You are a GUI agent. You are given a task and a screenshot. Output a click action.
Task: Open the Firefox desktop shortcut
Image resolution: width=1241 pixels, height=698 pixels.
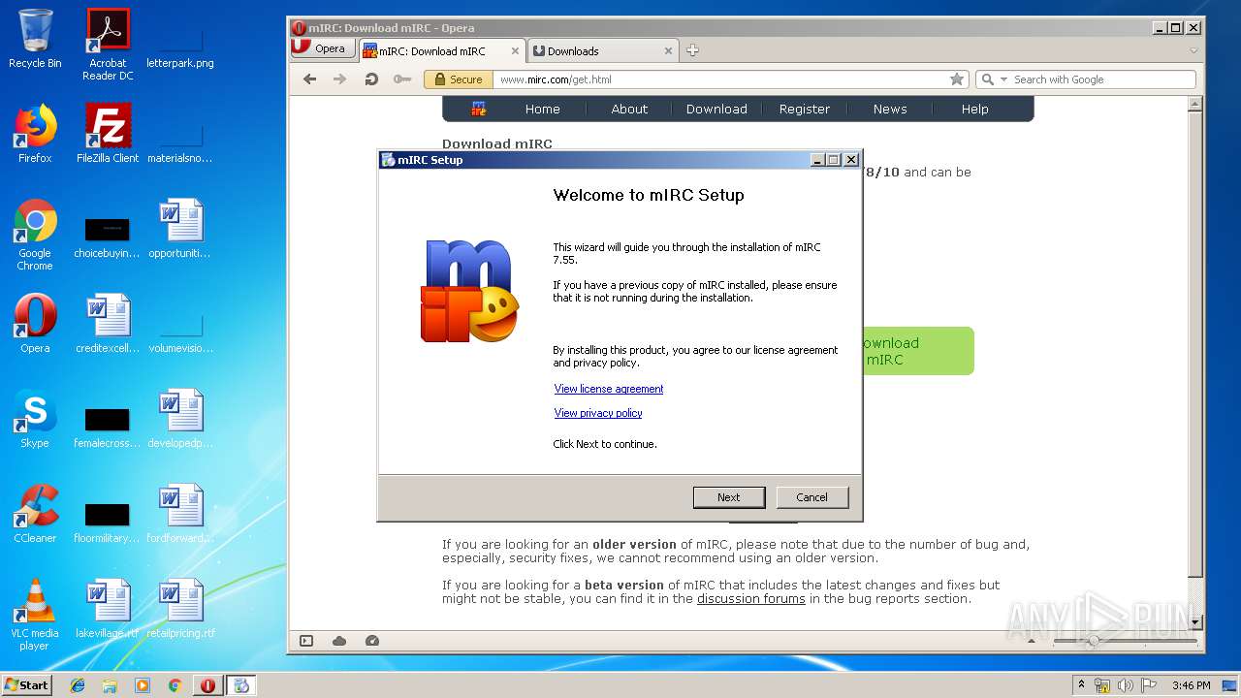35,134
